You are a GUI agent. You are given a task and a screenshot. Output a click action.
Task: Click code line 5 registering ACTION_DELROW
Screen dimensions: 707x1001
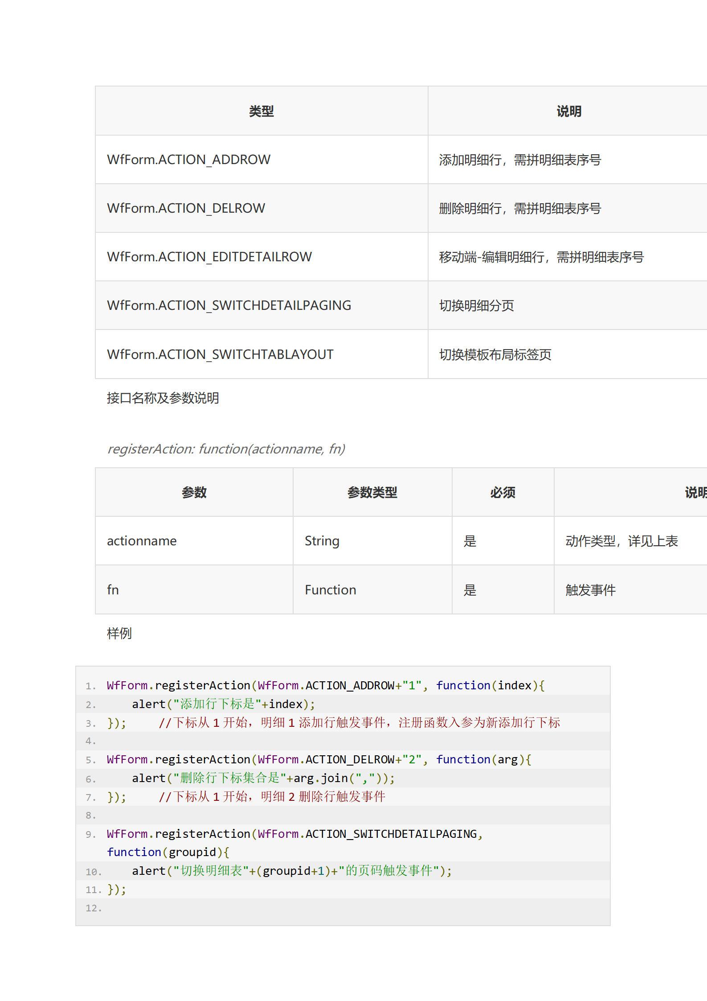pos(319,759)
